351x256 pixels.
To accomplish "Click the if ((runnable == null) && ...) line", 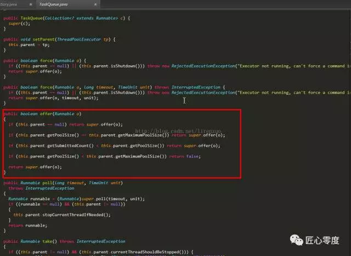I will coord(67,204).
